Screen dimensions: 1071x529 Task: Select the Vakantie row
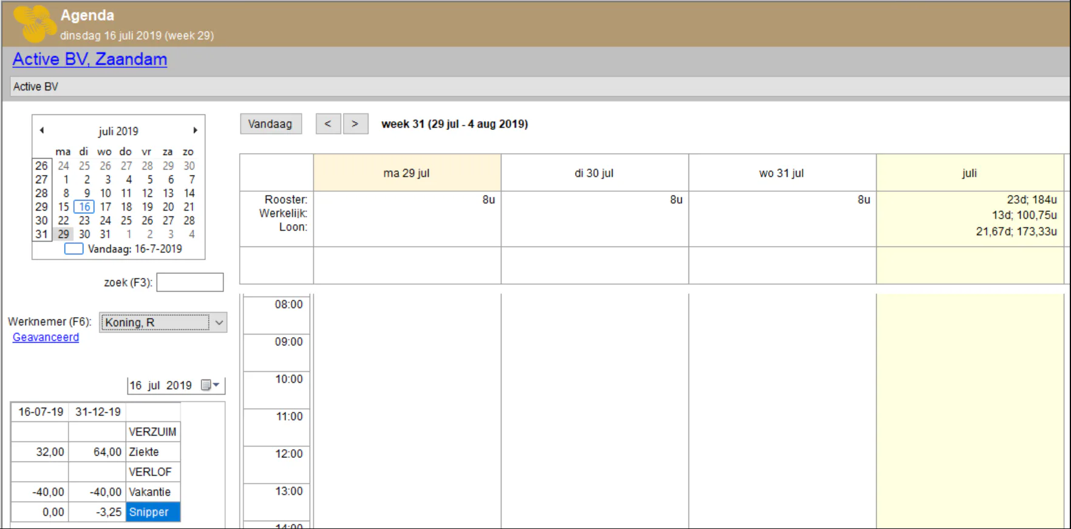[x=95, y=492]
